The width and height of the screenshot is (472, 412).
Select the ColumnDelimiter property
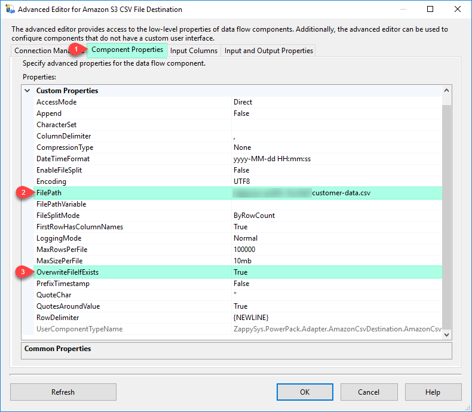[x=64, y=136]
